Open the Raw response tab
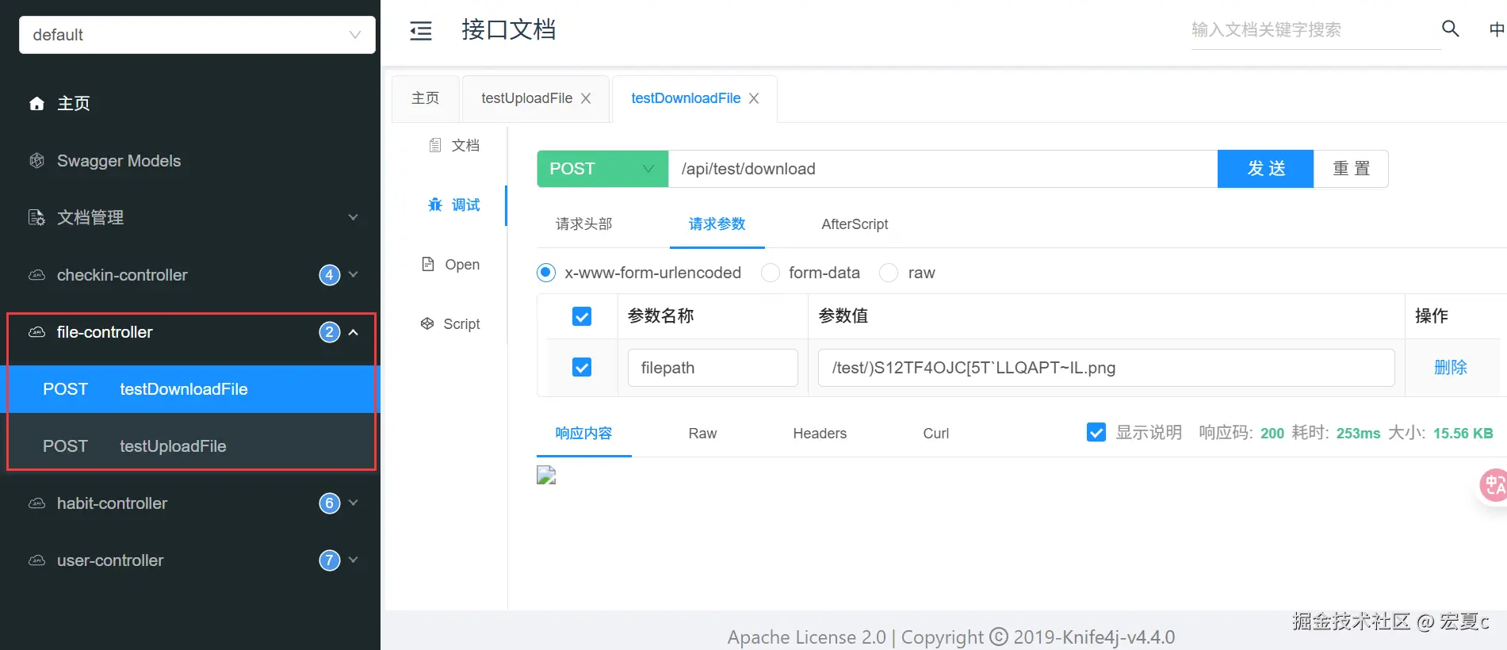The image size is (1507, 650). 702,434
